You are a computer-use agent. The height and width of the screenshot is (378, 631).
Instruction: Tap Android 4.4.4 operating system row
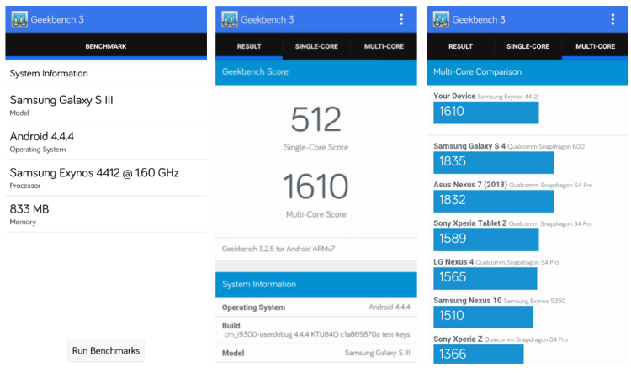pos(106,141)
